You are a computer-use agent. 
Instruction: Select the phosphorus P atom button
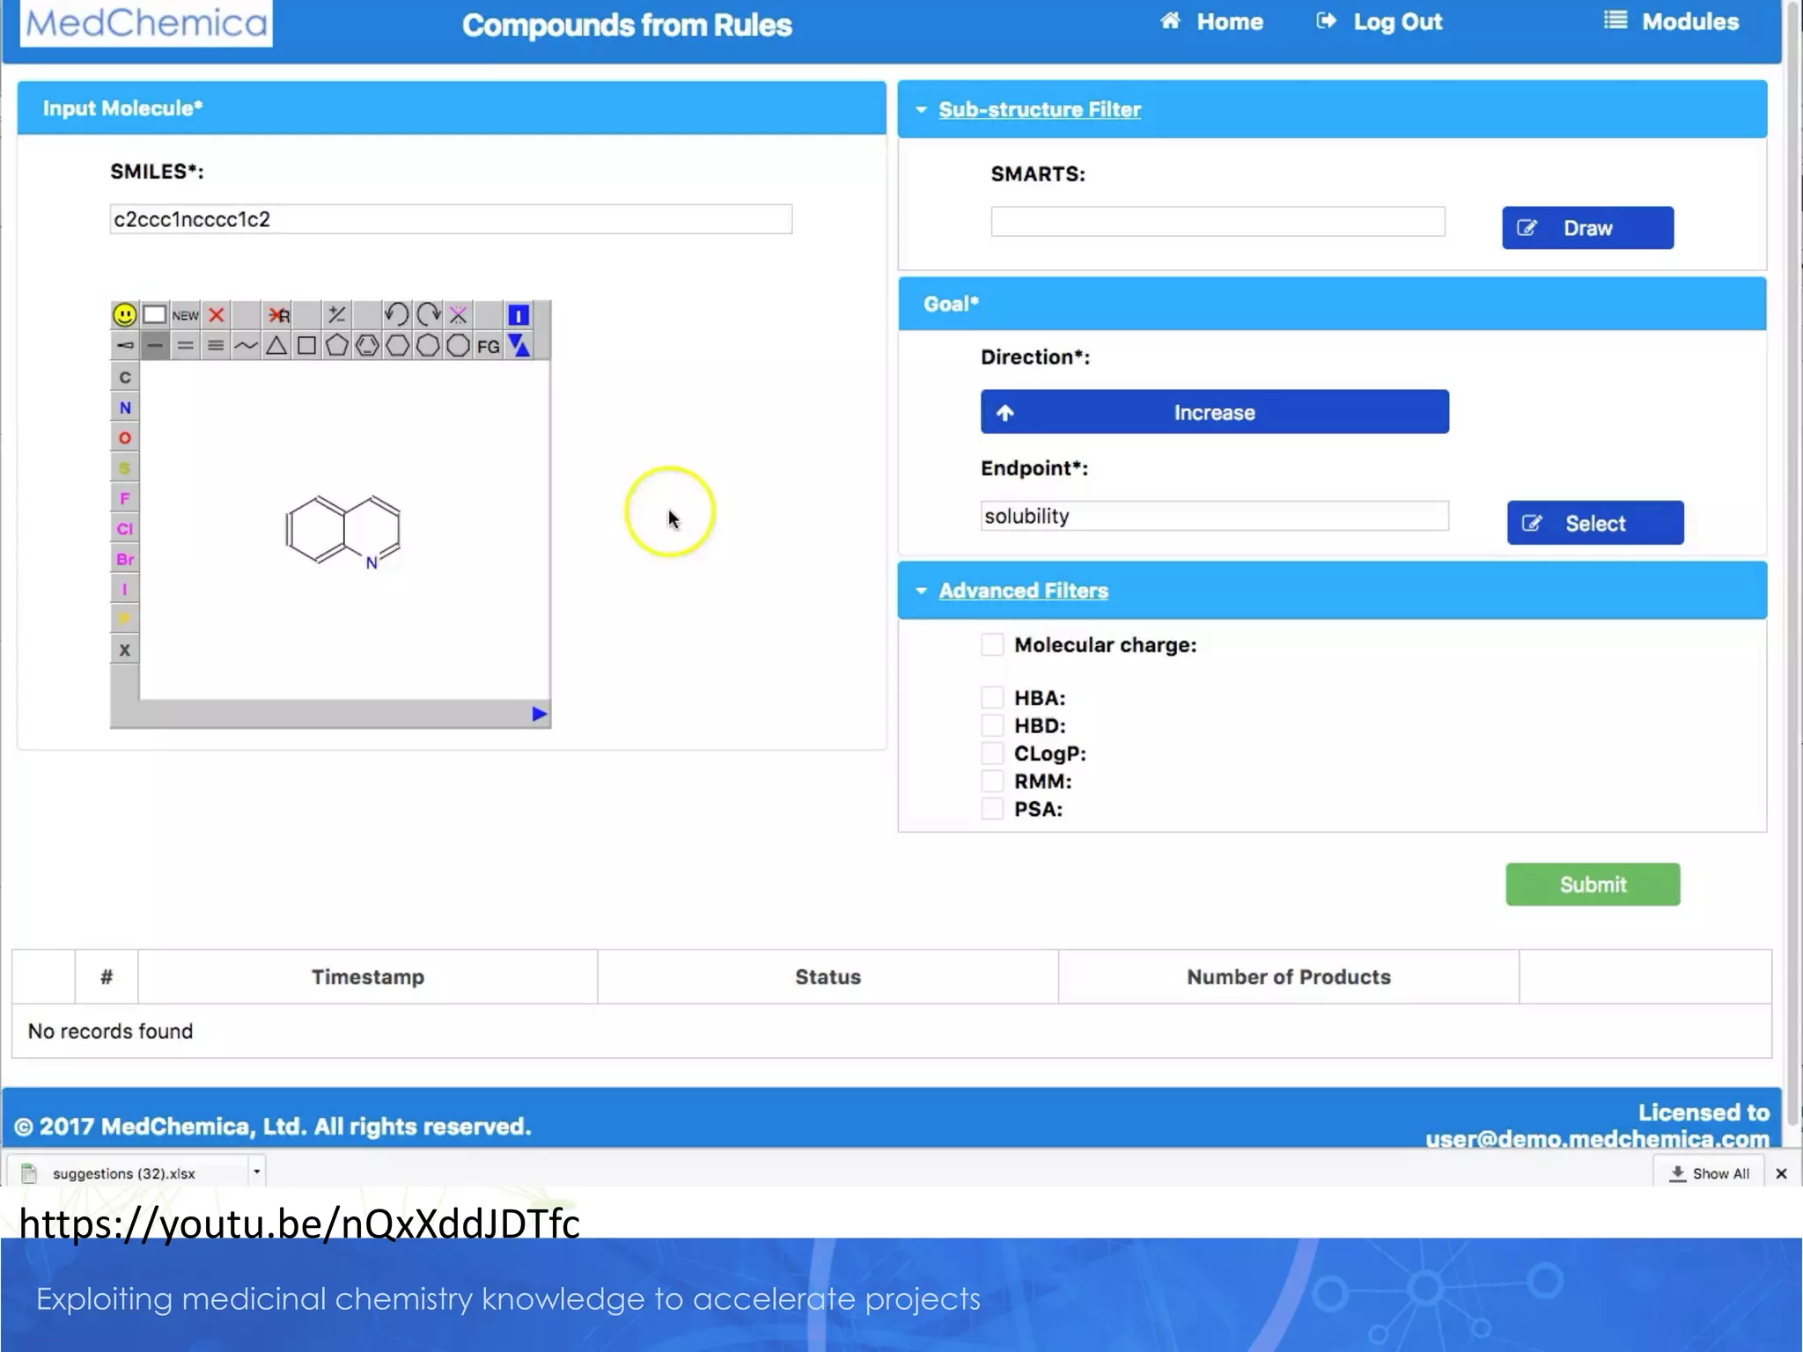tap(125, 620)
